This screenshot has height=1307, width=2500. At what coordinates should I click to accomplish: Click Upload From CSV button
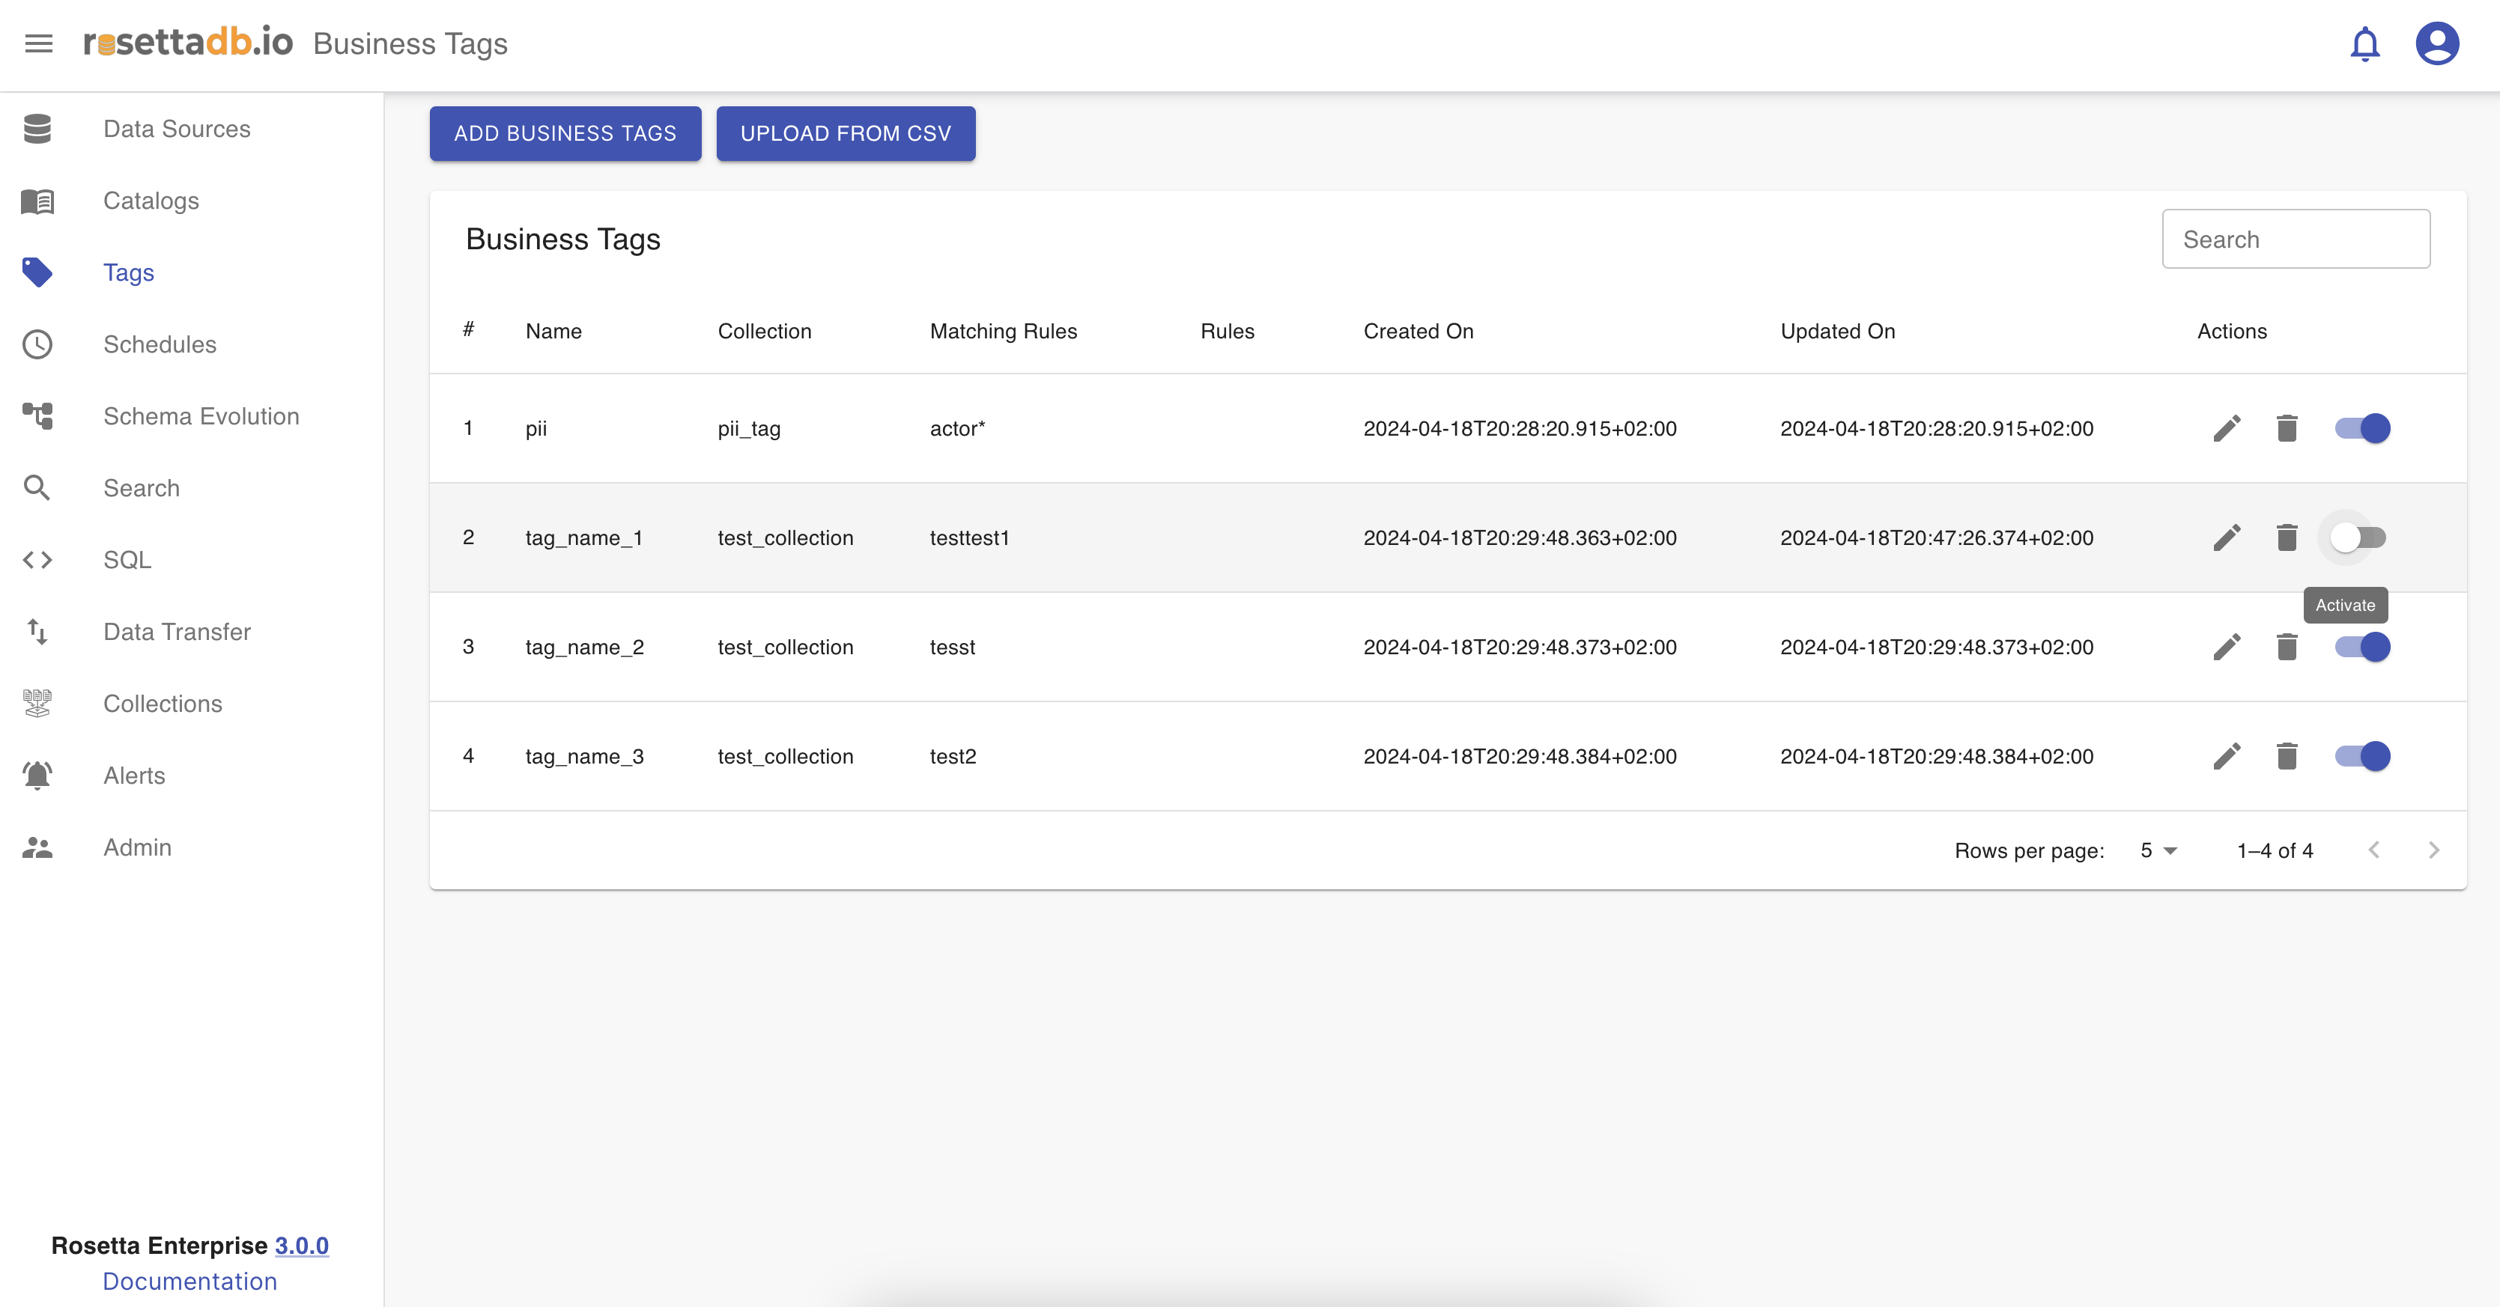pyautogui.click(x=846, y=134)
